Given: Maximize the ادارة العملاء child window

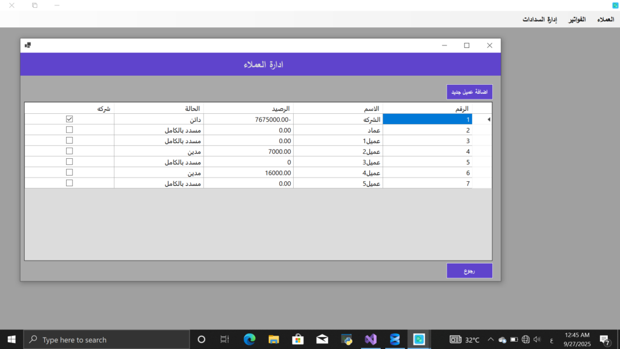Looking at the screenshot, I should pos(467,45).
